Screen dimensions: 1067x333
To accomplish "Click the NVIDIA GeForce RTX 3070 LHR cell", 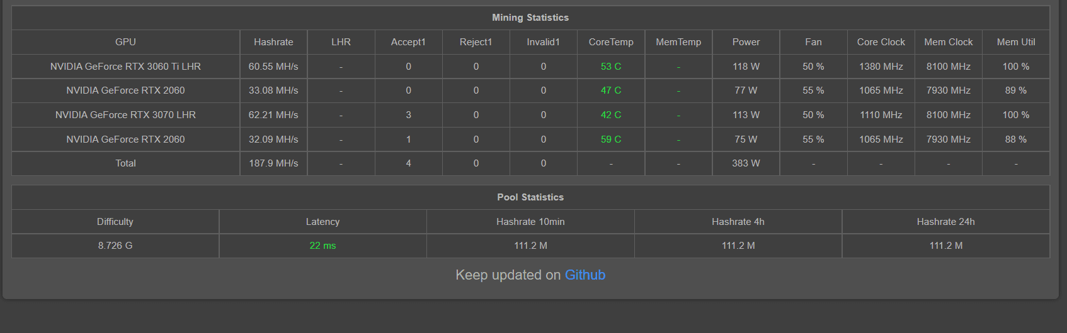I will point(125,115).
